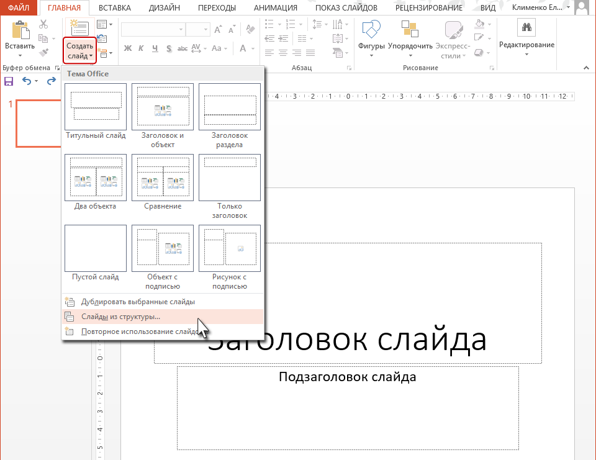Clear all formatting with the eraser icon
Image resolution: width=596 pixels, height=460 pixels.
point(250,29)
